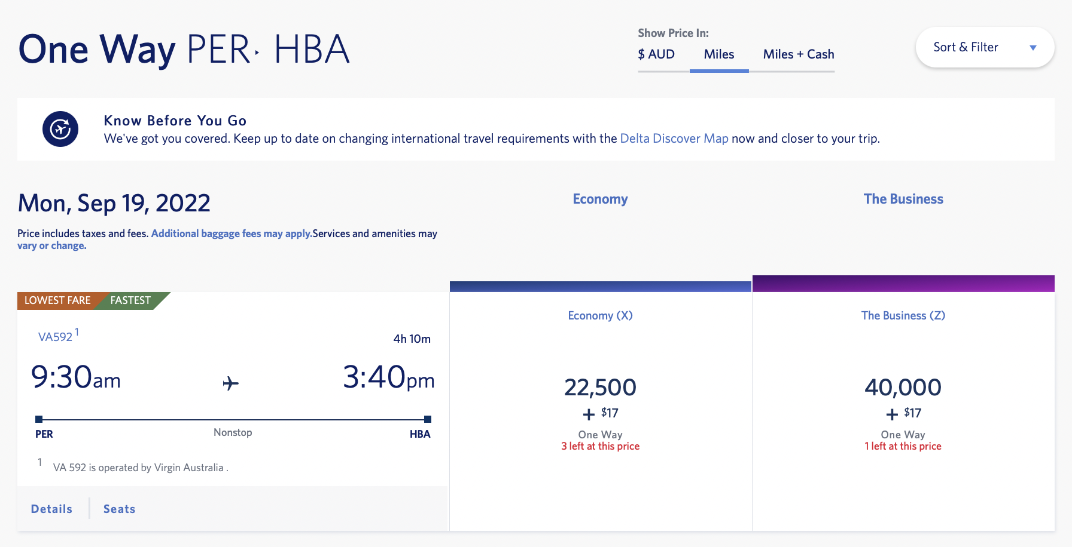Viewport: 1072px width, 547px height.
Task: Click the operated by Virgin Australia footnote
Action: point(141,468)
